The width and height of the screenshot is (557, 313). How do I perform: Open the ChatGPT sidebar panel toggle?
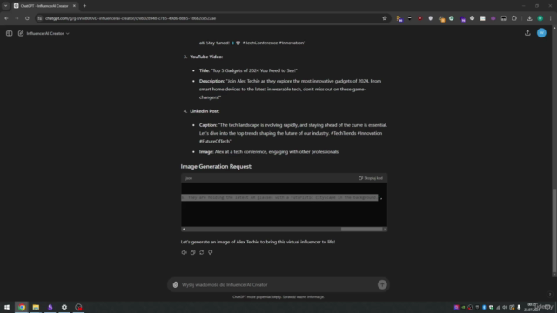(x=10, y=33)
